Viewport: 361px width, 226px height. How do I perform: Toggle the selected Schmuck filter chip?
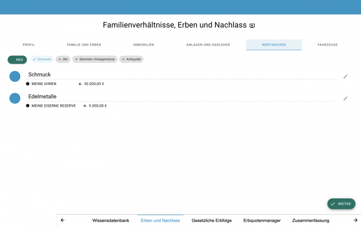coord(42,59)
